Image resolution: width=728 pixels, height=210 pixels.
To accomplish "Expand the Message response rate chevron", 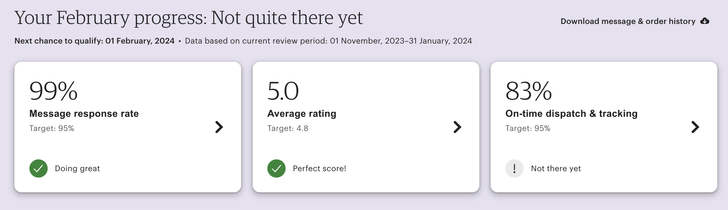I will tap(219, 127).
